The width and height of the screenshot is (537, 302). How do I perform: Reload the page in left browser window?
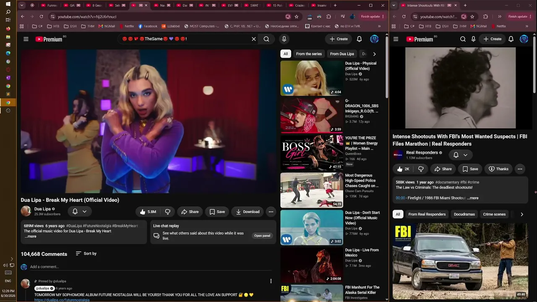pos(41,16)
